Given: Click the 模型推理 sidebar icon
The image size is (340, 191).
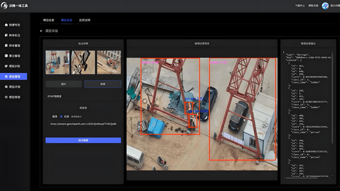Looking at the screenshot, I should [6, 97].
